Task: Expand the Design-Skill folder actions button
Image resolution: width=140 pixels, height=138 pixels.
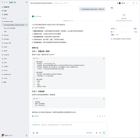Action: pos(27,43)
